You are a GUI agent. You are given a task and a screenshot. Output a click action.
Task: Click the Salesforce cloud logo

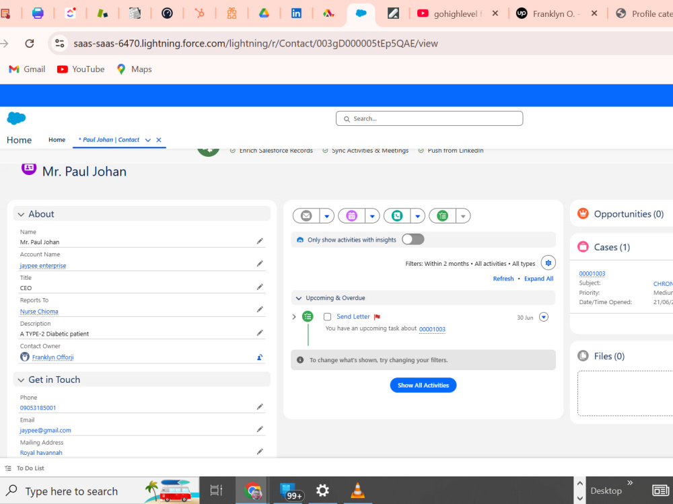[x=16, y=118]
